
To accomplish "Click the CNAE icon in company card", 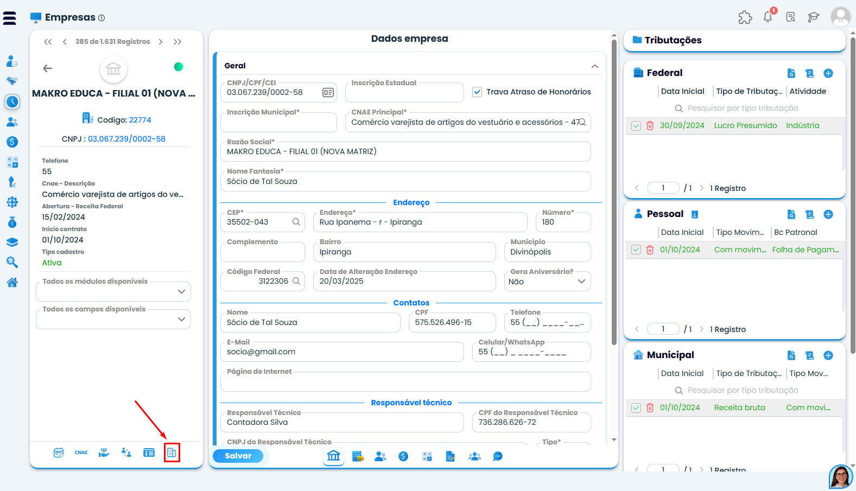I will tap(81, 452).
